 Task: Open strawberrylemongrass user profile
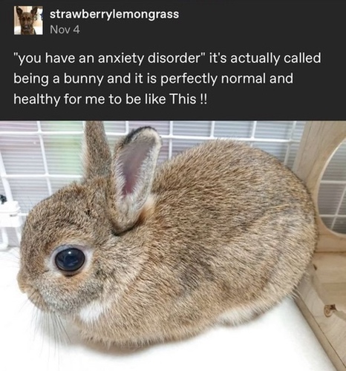click(114, 14)
